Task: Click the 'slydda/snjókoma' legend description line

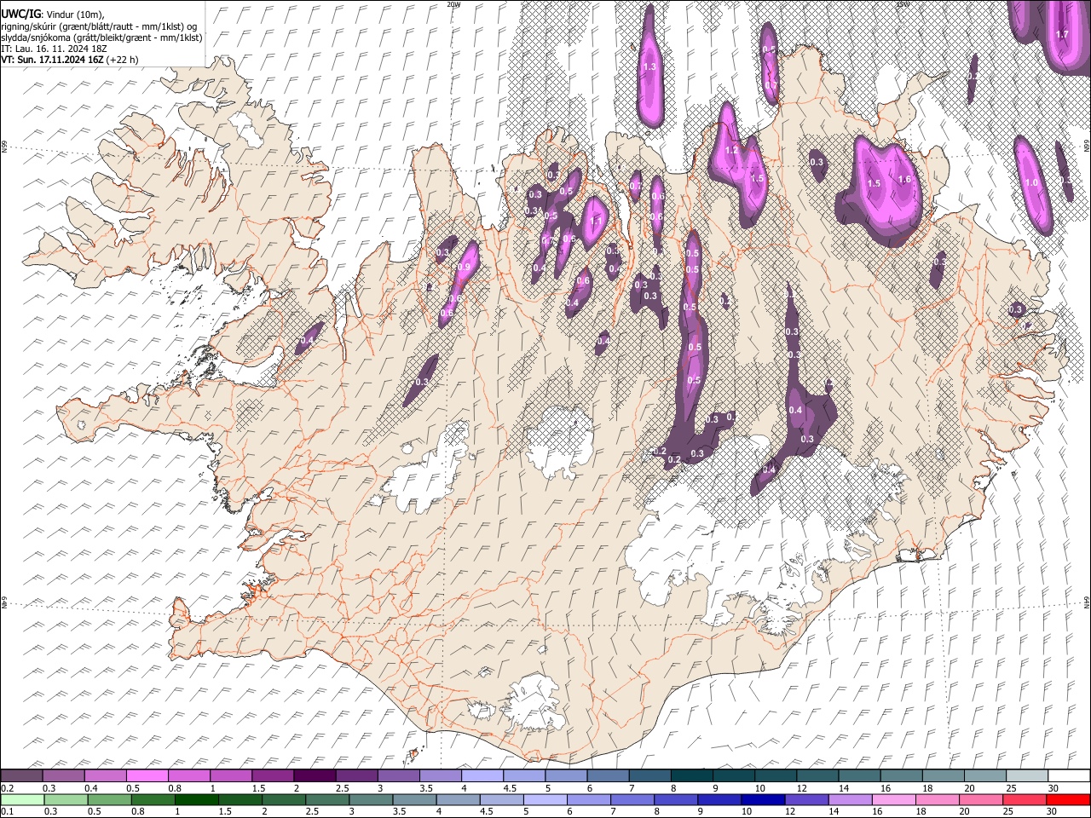Action: [101, 37]
